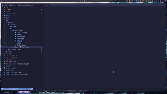This screenshot has width=167, height=94.
Task: Switch to workspace 1
Action: (x=80, y=1)
